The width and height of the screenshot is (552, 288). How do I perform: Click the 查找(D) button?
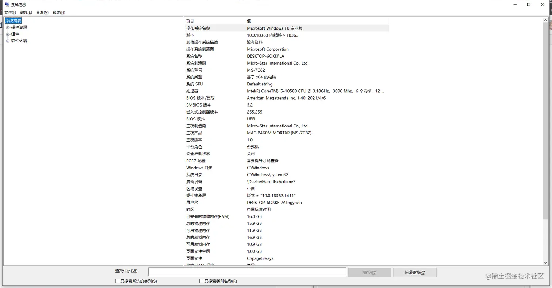[369, 272]
